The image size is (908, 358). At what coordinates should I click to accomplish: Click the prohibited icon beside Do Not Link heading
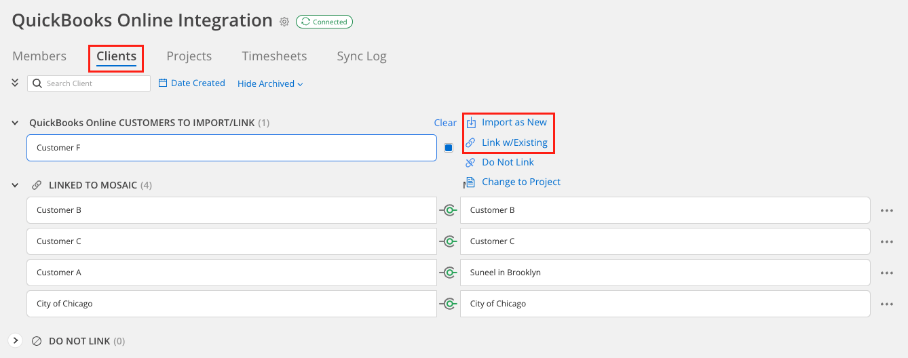coord(37,341)
